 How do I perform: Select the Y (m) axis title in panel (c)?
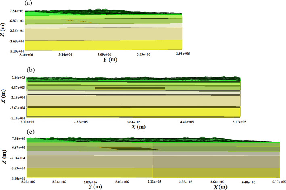(95, 187)
